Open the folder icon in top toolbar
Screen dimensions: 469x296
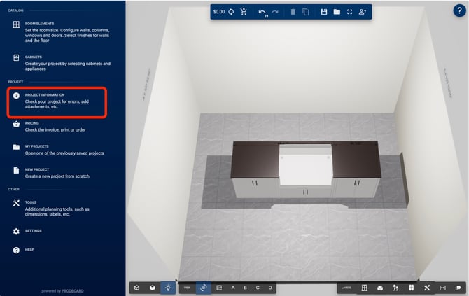[337, 12]
